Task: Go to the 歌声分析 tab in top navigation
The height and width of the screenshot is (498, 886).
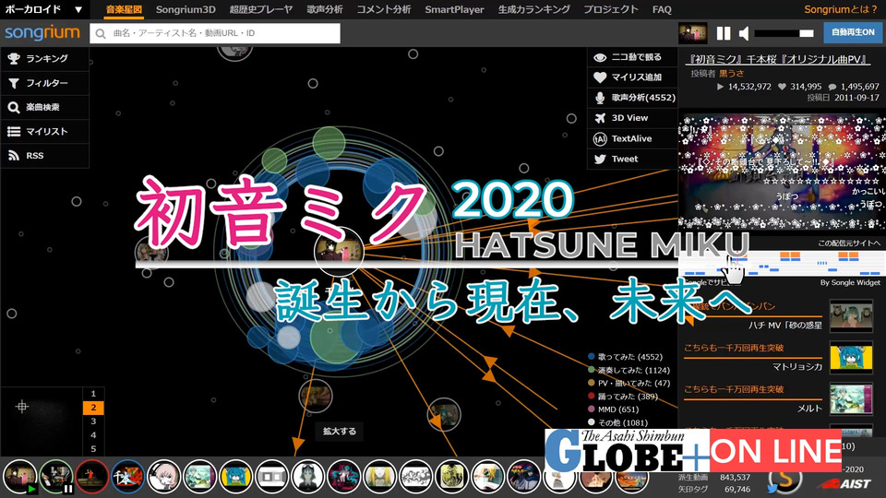Action: point(324,9)
